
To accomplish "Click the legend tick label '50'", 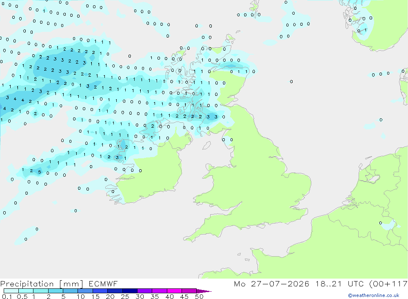I will (199, 297).
